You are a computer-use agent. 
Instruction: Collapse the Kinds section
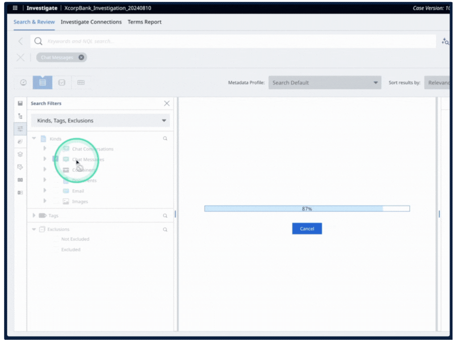[34, 138]
